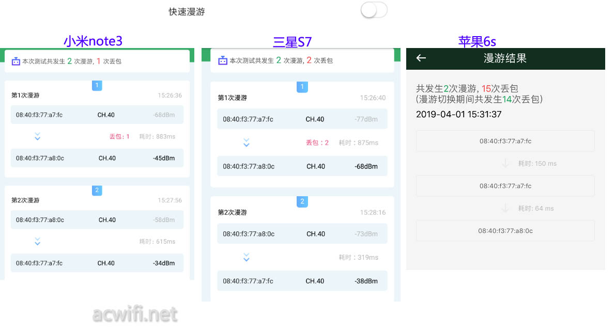Click date 2019-04-01 15:31:37
Screen dimensions: 615x331
coord(458,115)
